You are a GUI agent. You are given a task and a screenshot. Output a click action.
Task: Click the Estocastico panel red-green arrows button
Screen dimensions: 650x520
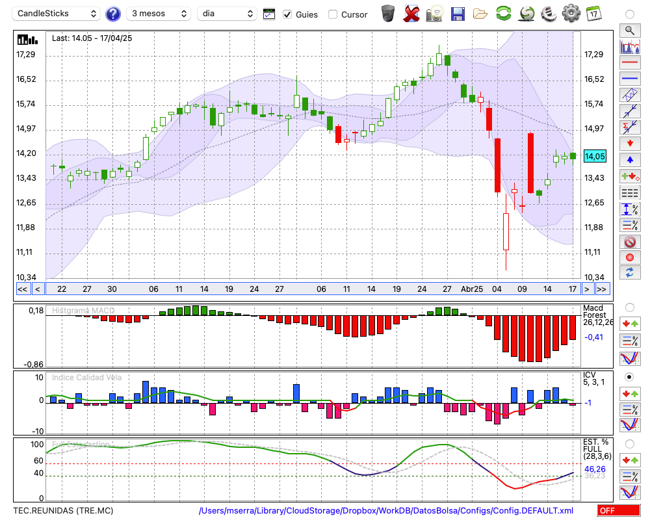pyautogui.click(x=630, y=460)
